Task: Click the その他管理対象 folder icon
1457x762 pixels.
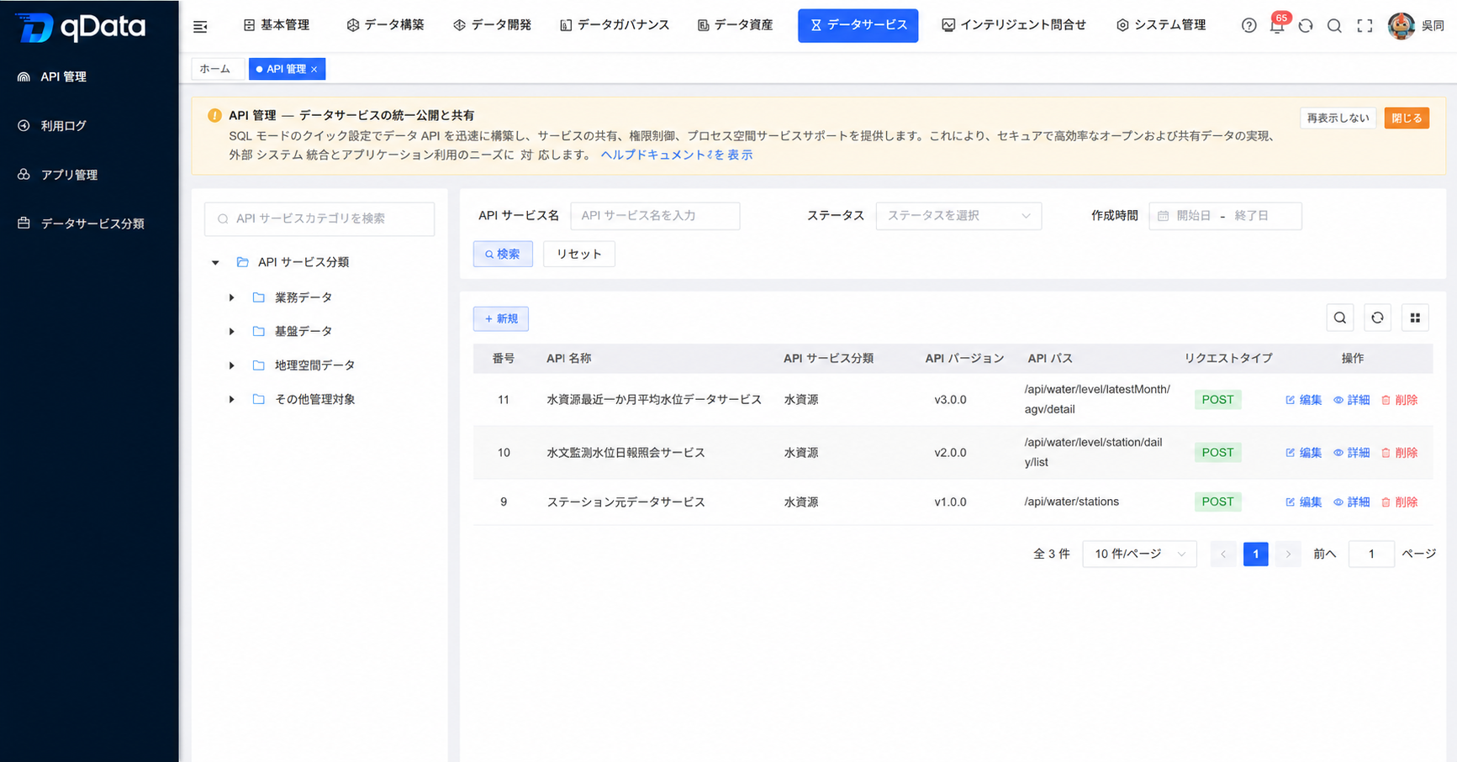Action: point(259,399)
